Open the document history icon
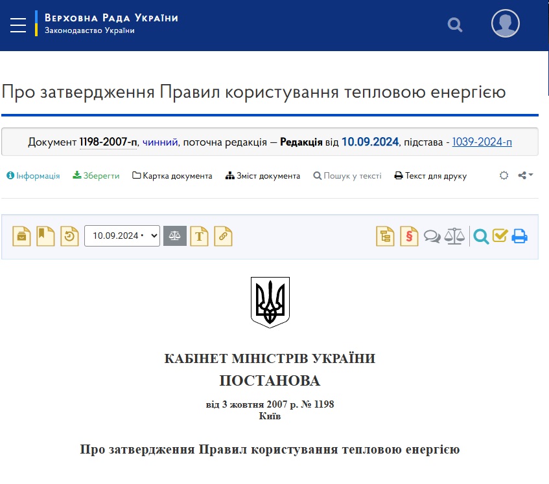Screen dimensions: 549x484 pos(69,236)
